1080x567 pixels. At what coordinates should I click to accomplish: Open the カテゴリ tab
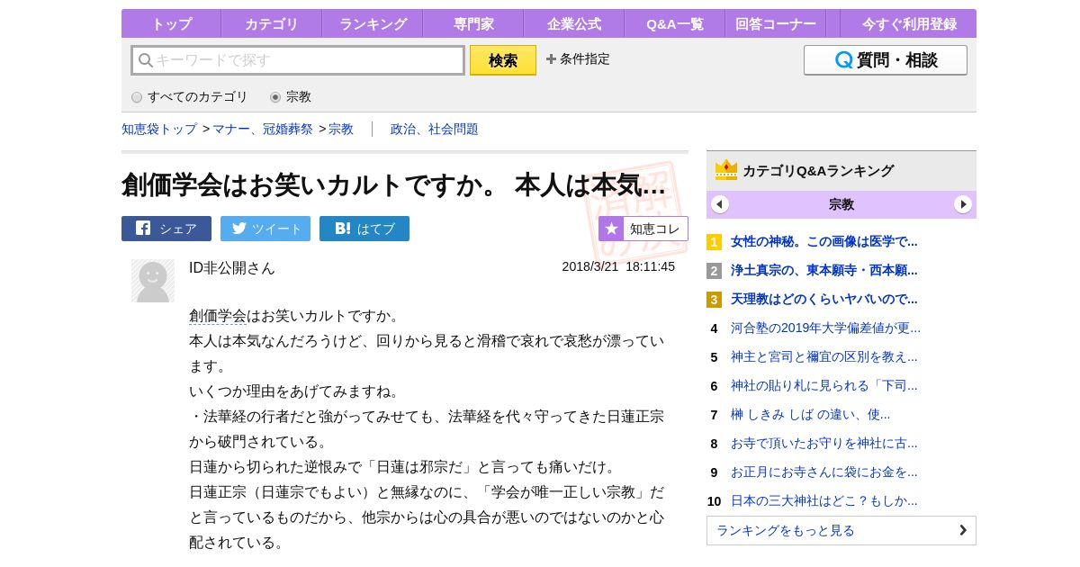[271, 23]
